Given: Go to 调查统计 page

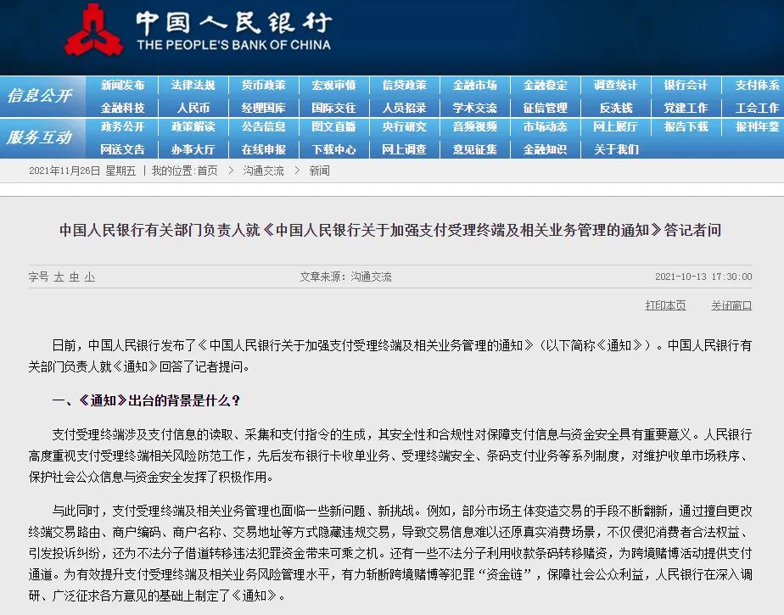Looking at the screenshot, I should point(616,86).
